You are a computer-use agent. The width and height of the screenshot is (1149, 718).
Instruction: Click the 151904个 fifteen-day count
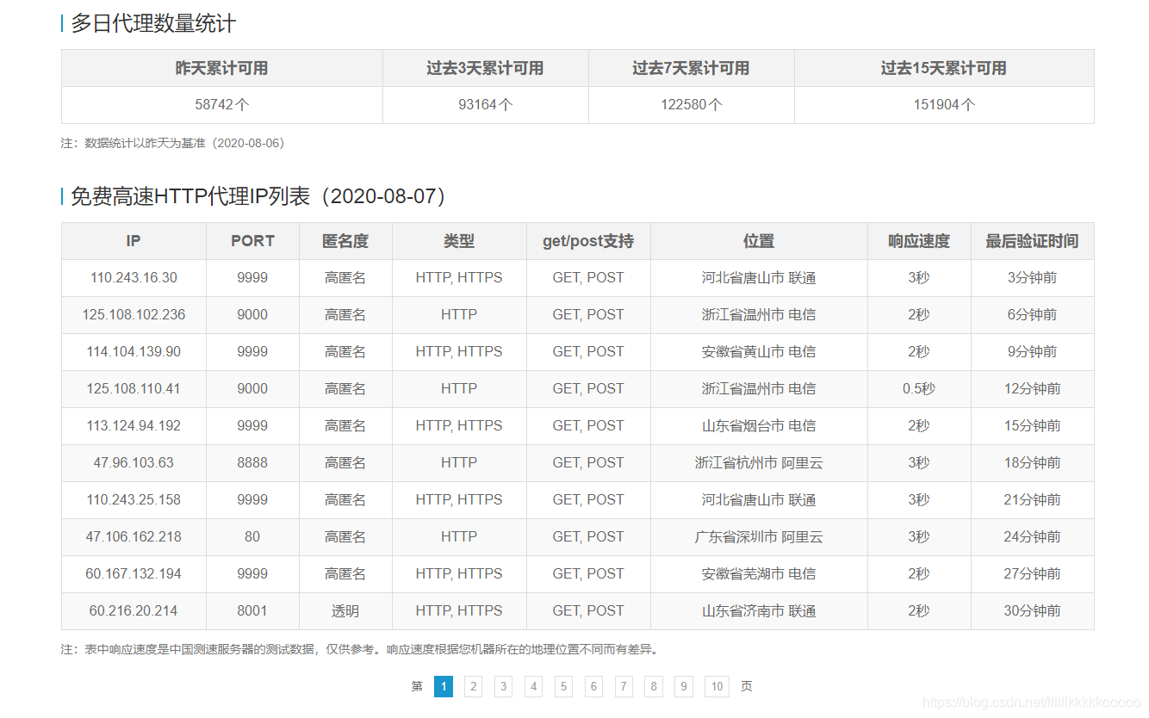pos(945,105)
